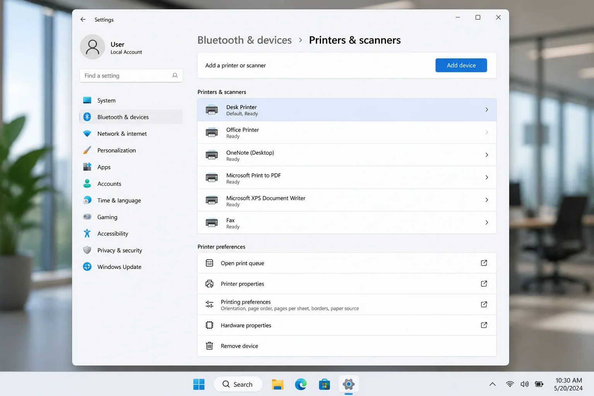Click the OneNote (Desktop) printer icon

[x=212, y=155]
